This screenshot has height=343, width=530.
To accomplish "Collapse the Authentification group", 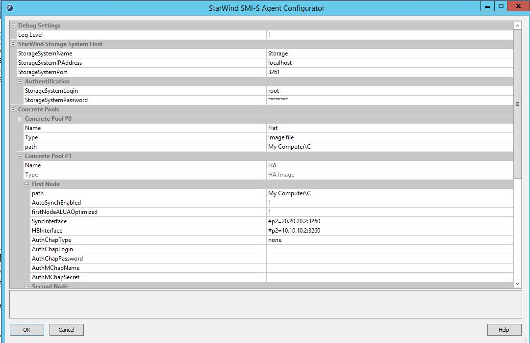I will (x=20, y=81).
